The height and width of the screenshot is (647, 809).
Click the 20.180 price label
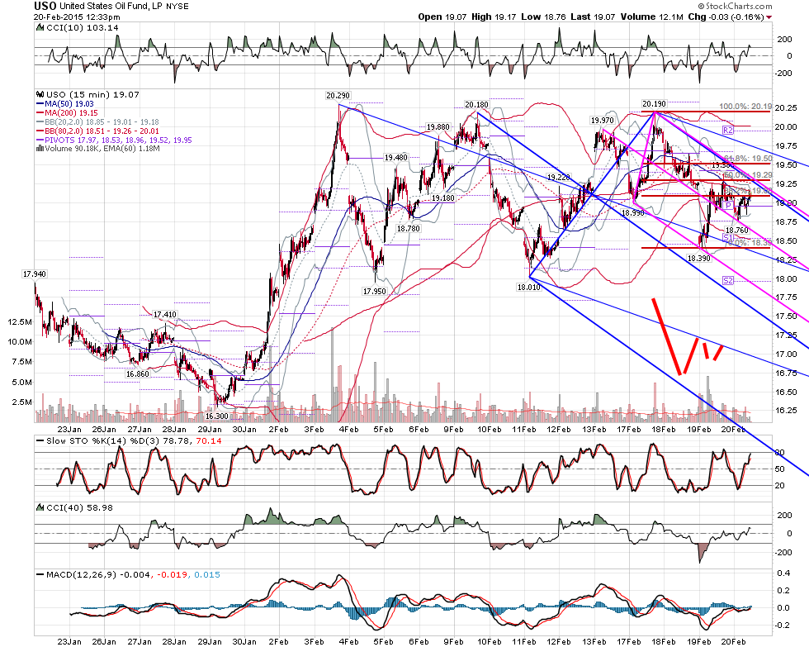tap(476, 105)
